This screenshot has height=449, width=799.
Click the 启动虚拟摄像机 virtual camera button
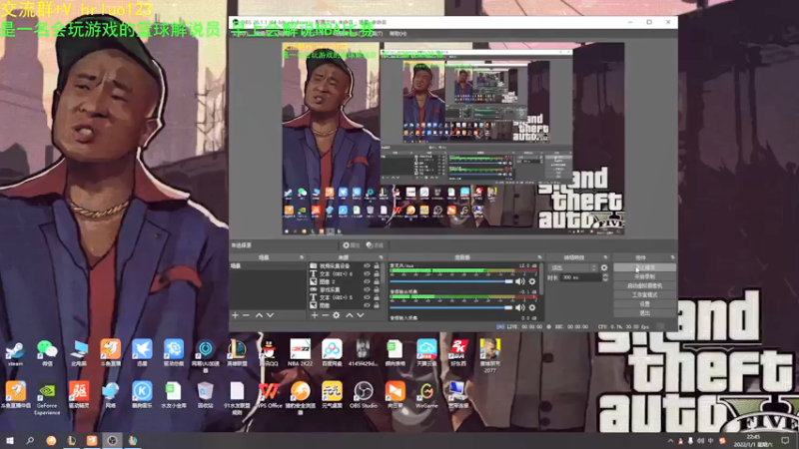point(644,285)
